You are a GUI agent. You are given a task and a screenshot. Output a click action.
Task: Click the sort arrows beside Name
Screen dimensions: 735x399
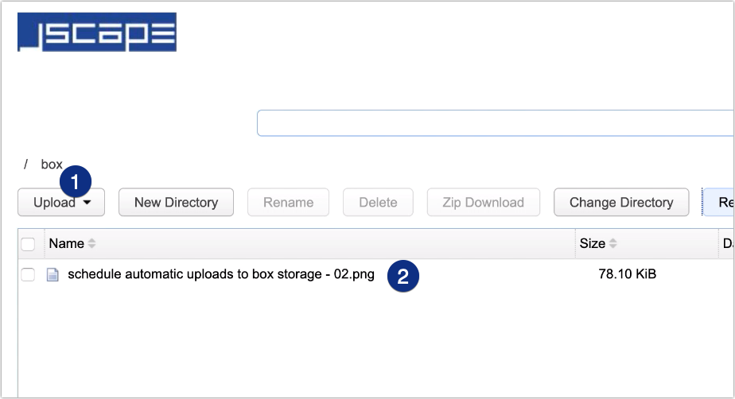(x=91, y=244)
